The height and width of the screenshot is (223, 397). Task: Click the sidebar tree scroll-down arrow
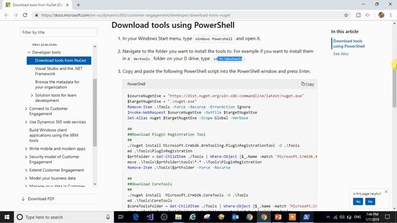(x=95, y=184)
